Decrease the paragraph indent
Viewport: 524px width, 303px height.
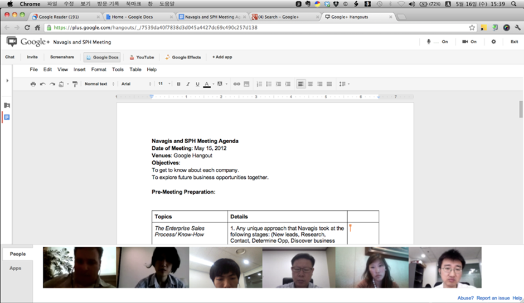[278, 84]
